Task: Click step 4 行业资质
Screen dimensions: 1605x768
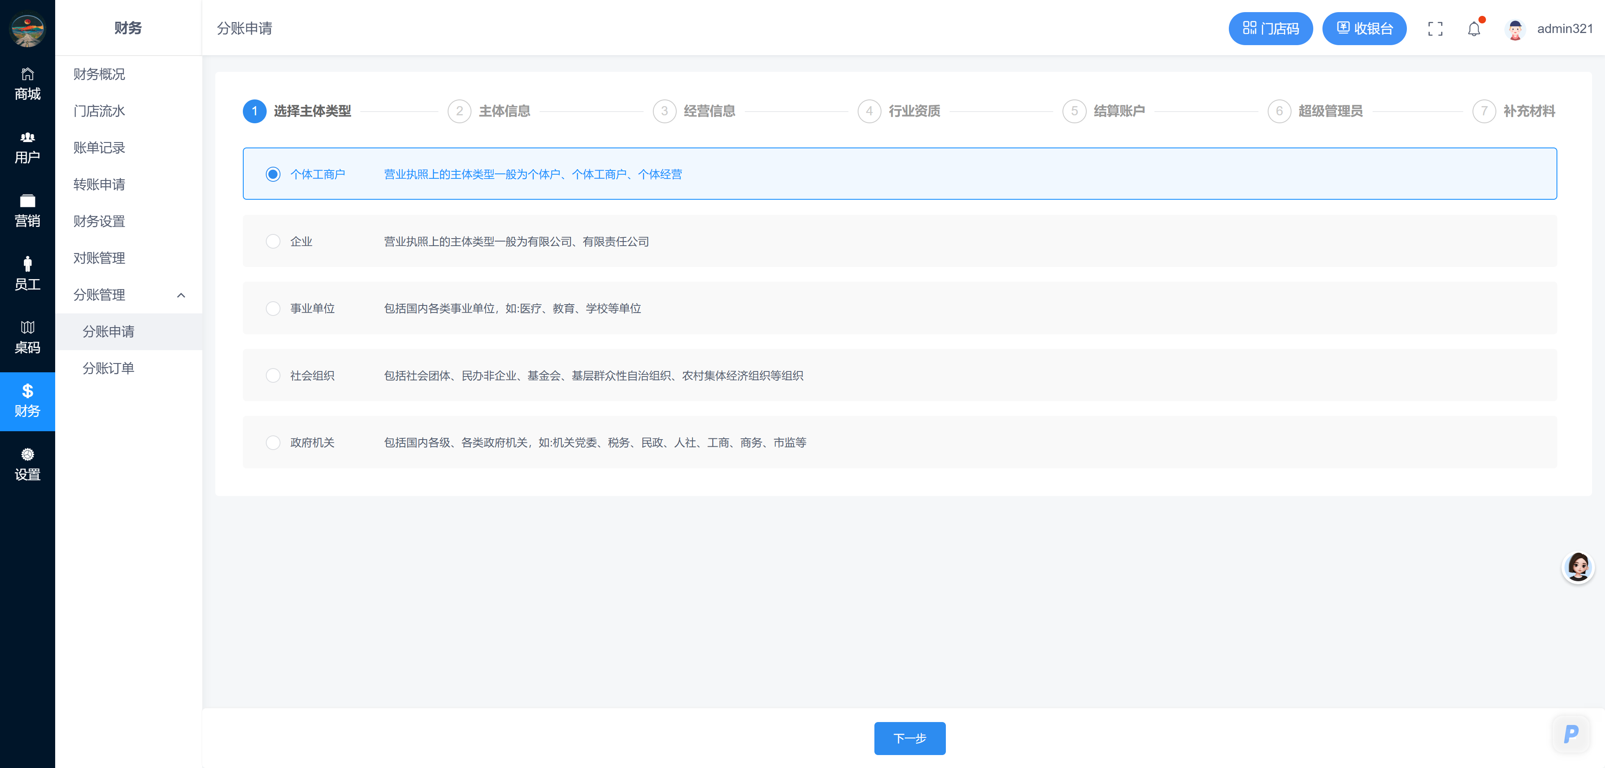Action: click(899, 111)
